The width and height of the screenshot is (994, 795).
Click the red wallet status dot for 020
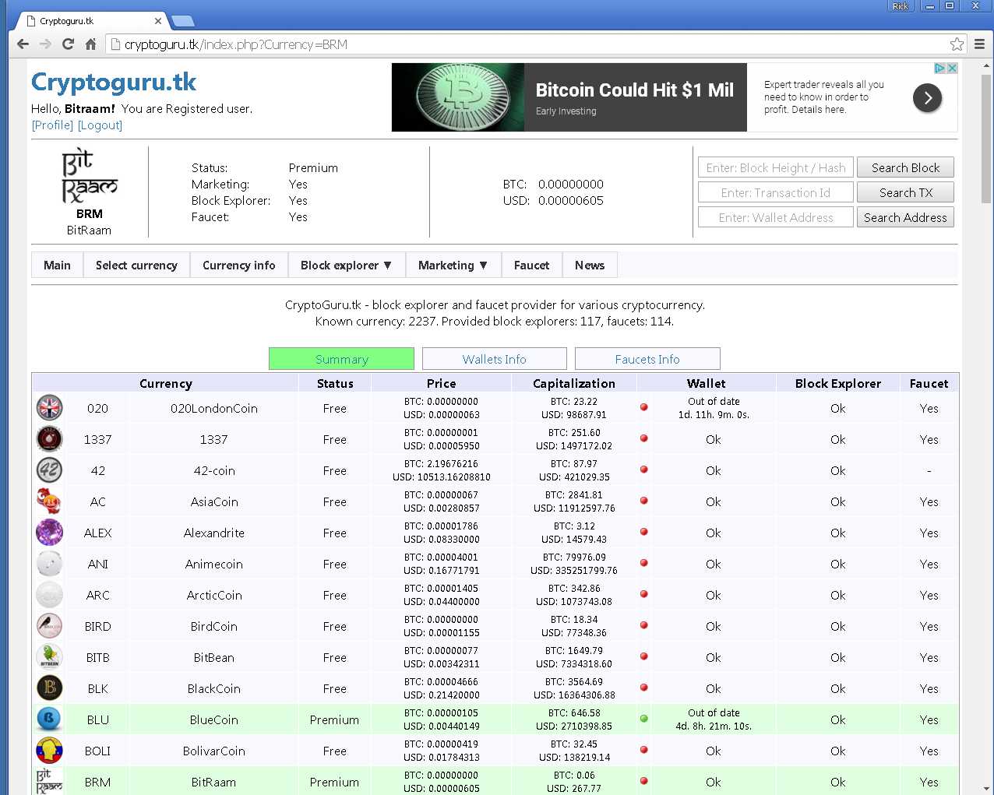coord(644,407)
